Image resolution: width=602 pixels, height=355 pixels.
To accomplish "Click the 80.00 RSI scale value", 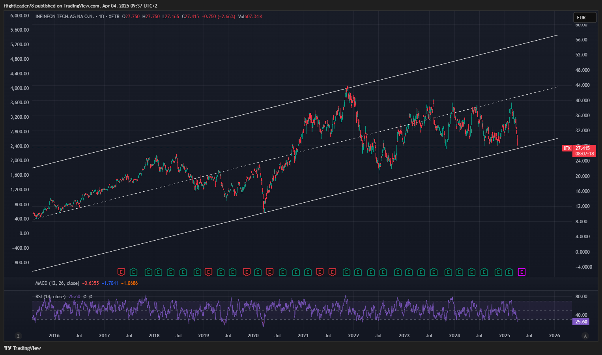I will point(581,297).
